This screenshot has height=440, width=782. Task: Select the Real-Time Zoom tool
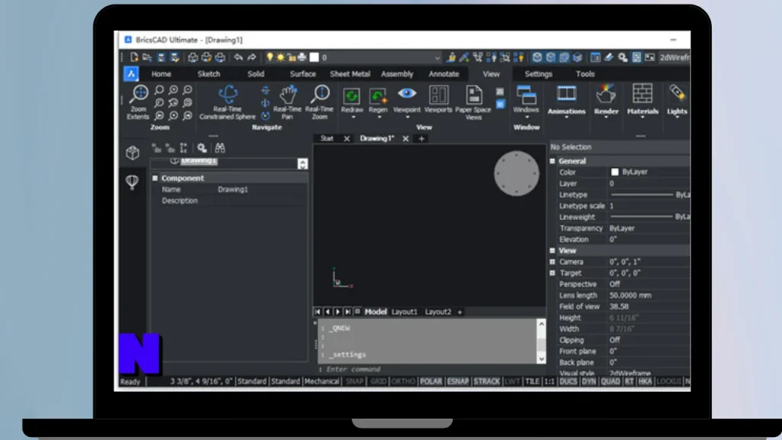320,102
